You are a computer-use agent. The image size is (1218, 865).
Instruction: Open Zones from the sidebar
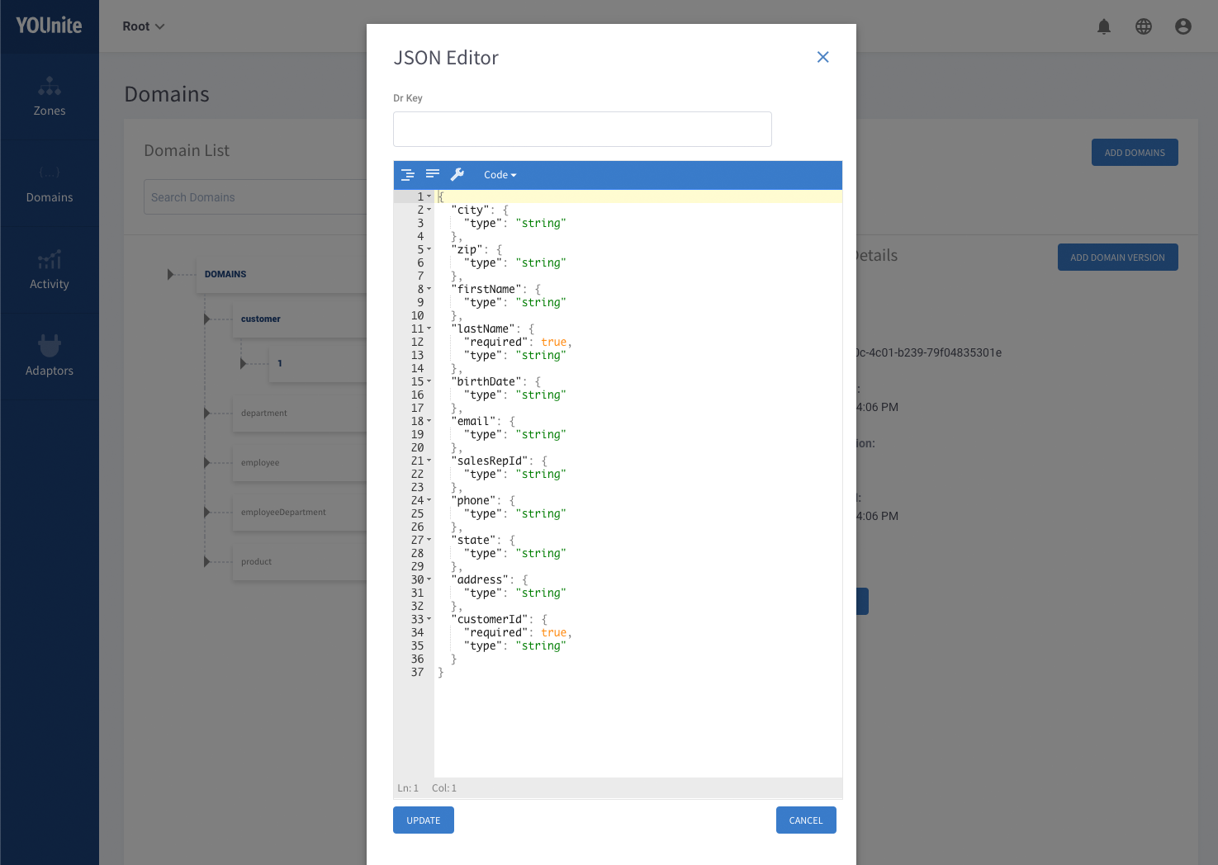[50, 97]
